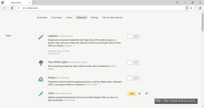Screen dimensions: 204x108
Task: Select the Extensions browser tab title
Action: 16,3
